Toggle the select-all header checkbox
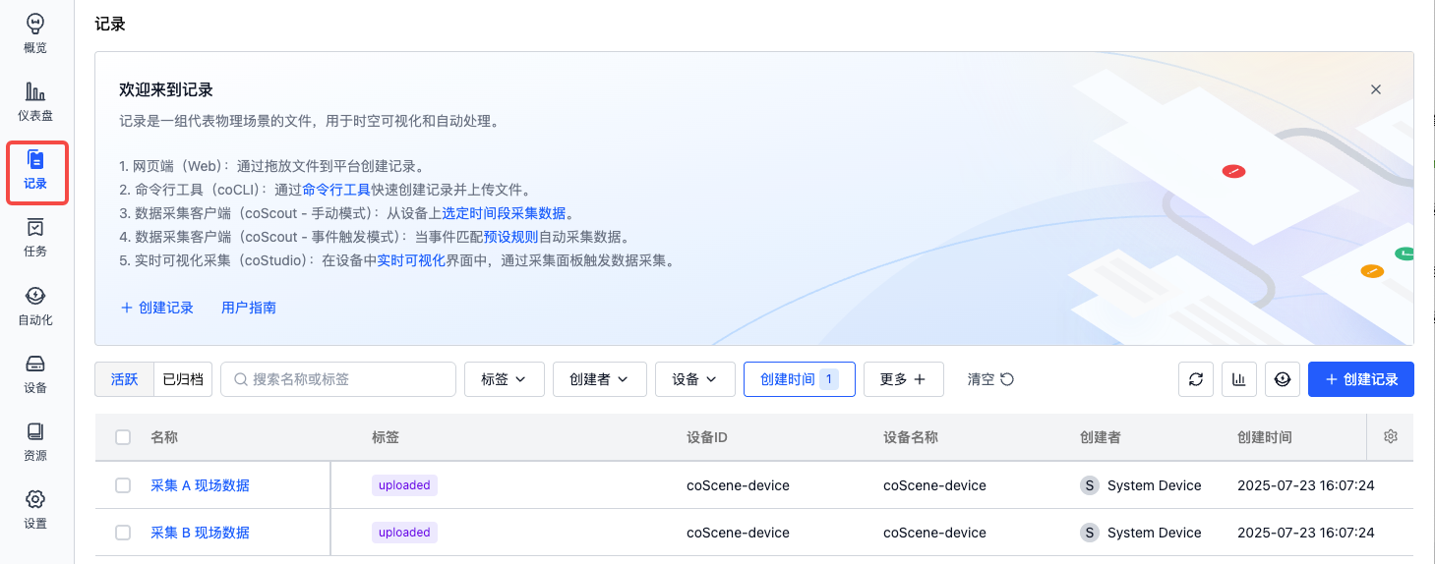 (x=123, y=437)
